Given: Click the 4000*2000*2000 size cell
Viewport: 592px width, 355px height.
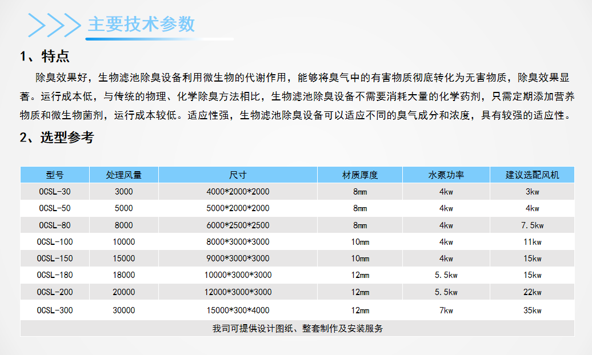Looking at the screenshot, I should 238,192.
